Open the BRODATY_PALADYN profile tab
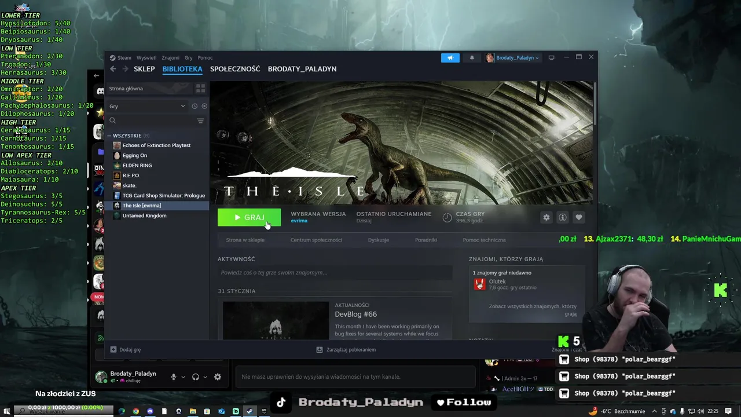 (302, 69)
